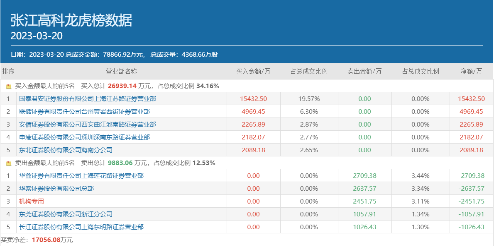This screenshot has width=494, height=247.
Task: Click sell total value 9883.06
Action: [120, 163]
